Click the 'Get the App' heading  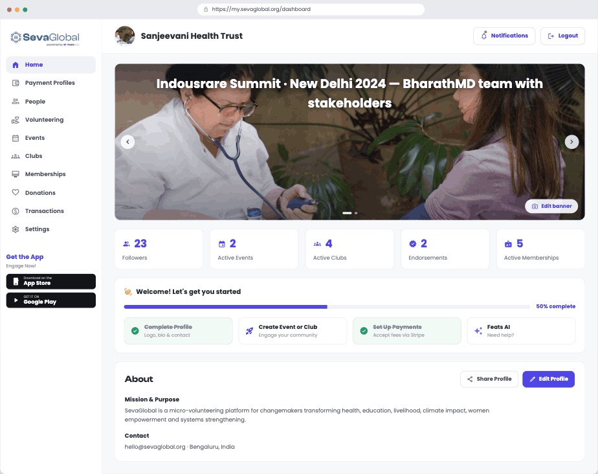(x=25, y=257)
